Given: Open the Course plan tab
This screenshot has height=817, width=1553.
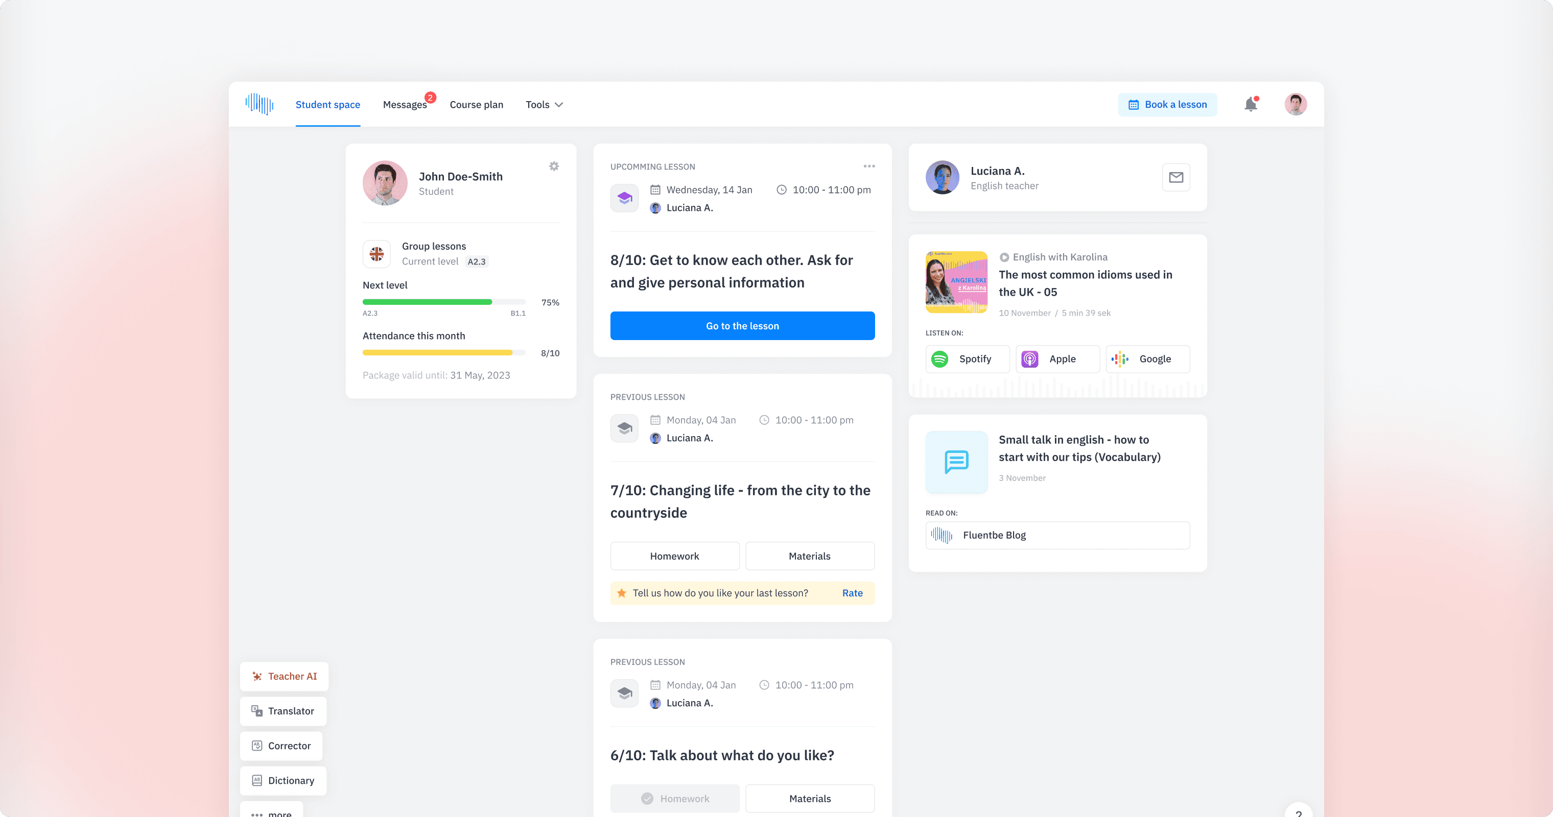Looking at the screenshot, I should 476,105.
